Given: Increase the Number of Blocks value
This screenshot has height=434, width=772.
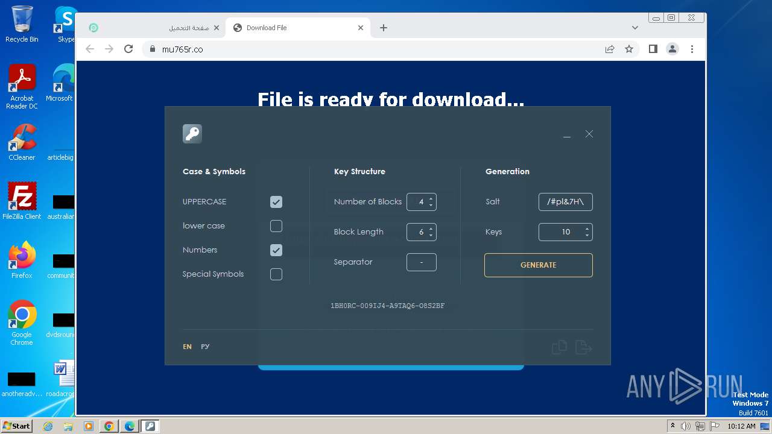Looking at the screenshot, I should (x=431, y=198).
